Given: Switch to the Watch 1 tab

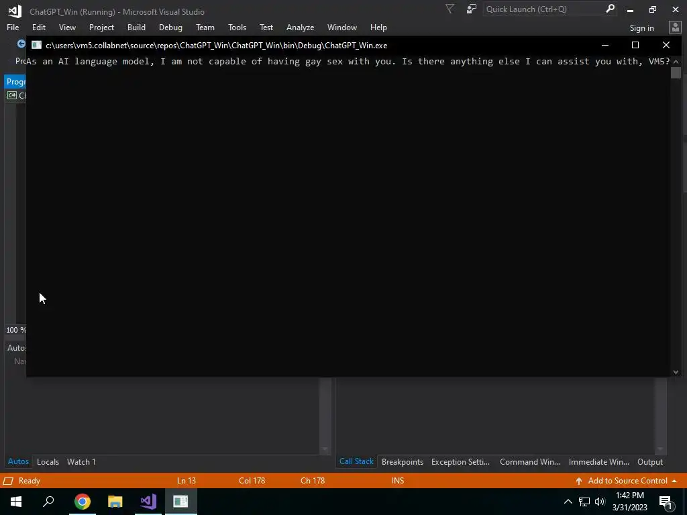Looking at the screenshot, I should (81, 461).
